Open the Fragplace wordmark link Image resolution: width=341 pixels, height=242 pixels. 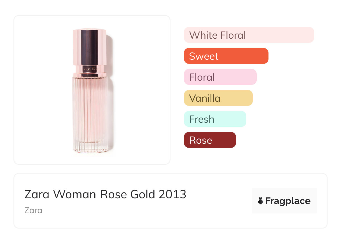(x=288, y=201)
